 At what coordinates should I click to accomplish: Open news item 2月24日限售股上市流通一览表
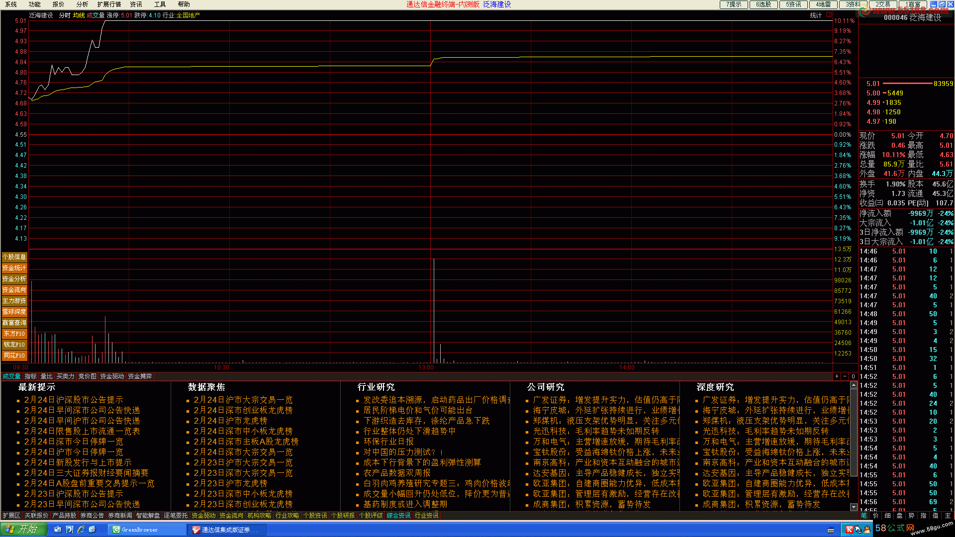coord(82,431)
